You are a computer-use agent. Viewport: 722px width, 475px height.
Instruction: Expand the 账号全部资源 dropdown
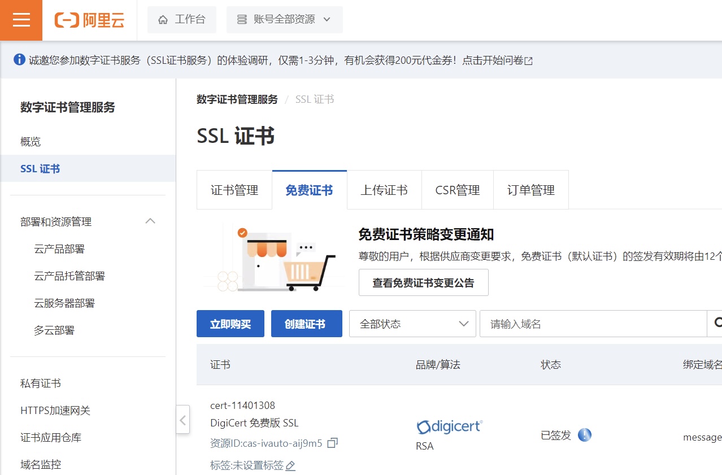point(284,20)
